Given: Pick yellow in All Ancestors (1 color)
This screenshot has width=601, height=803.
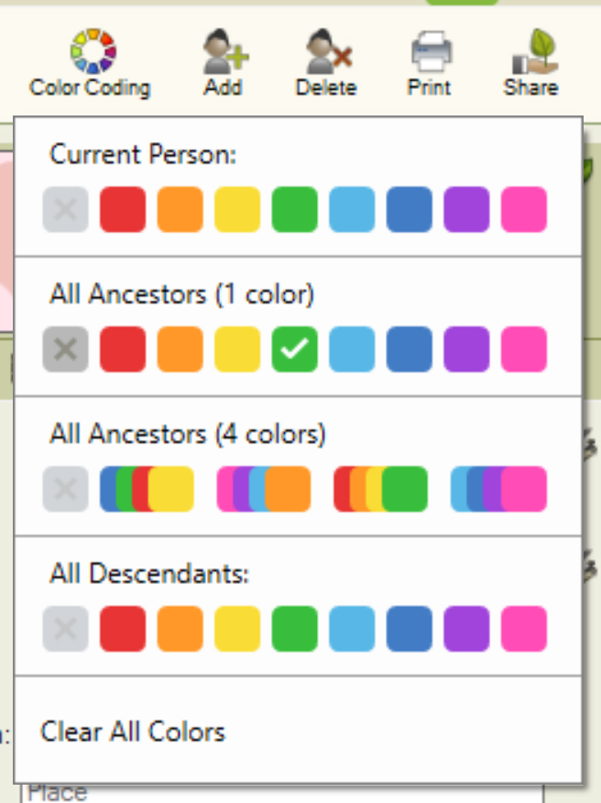Looking at the screenshot, I should pos(236,349).
